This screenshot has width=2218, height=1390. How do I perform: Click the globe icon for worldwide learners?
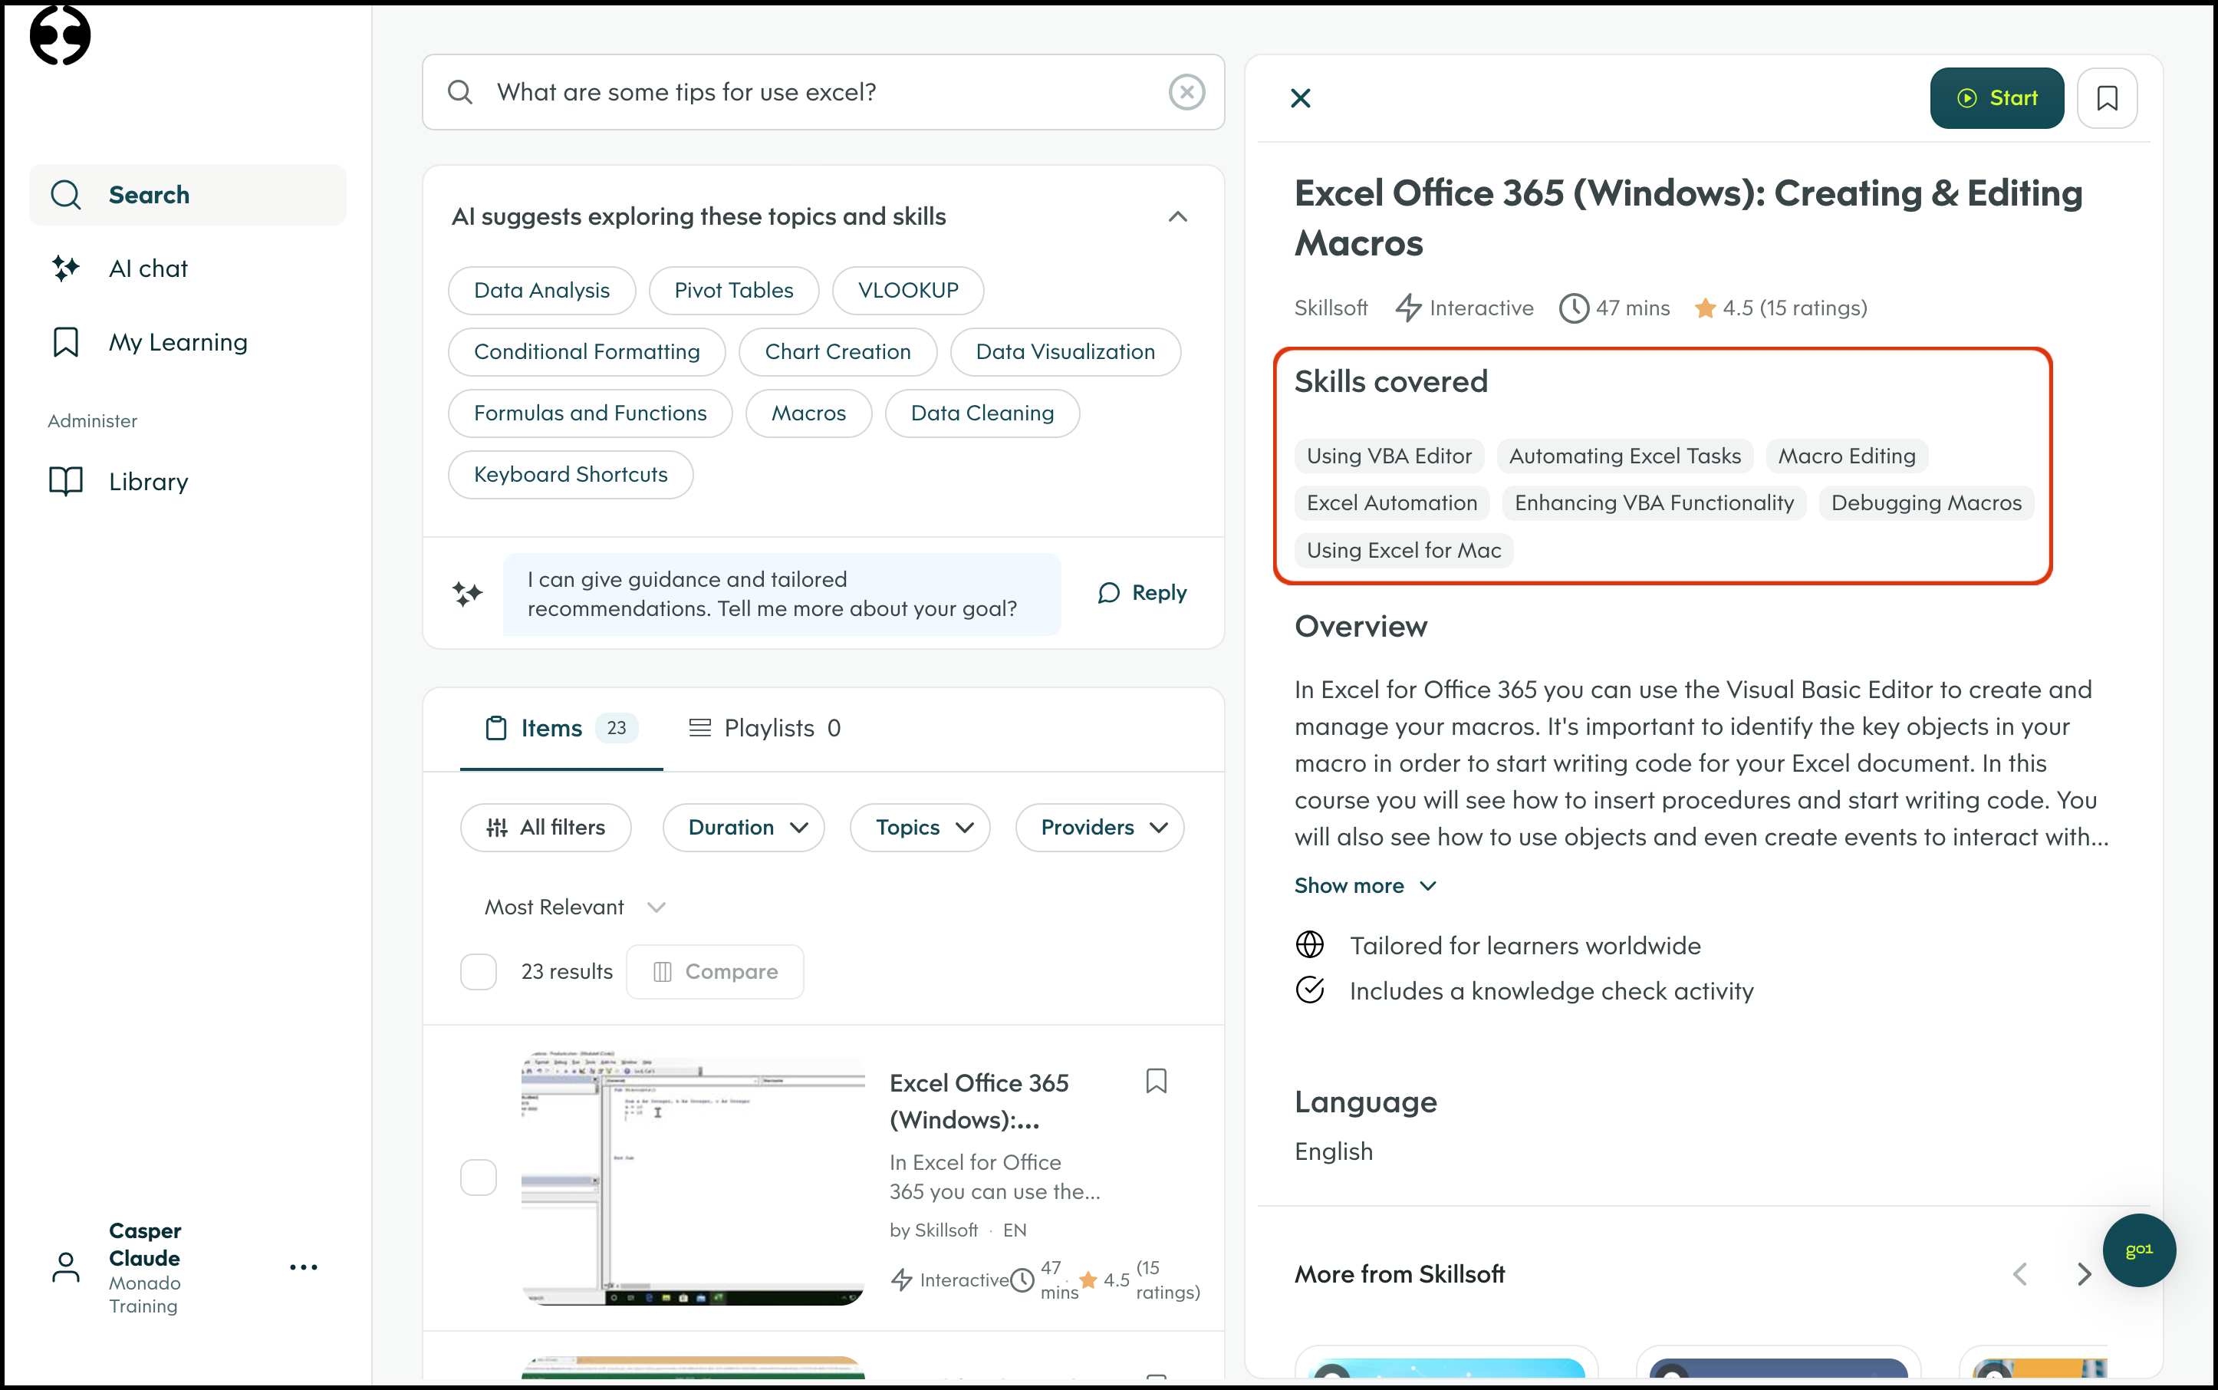(1310, 945)
